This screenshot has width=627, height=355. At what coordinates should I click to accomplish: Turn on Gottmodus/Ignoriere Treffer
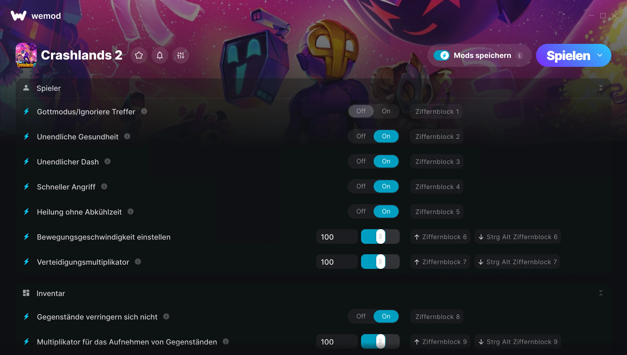click(386, 111)
